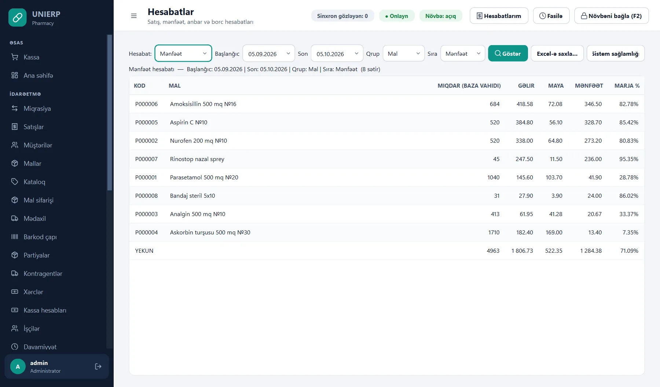
Task: Click the package icon beside Mal sifarişi
Action: tap(15, 200)
